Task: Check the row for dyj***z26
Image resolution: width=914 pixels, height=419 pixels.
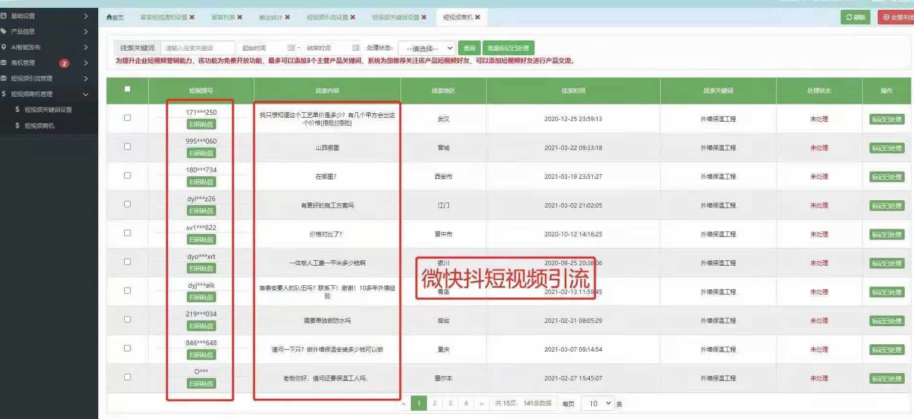Action: point(128,204)
